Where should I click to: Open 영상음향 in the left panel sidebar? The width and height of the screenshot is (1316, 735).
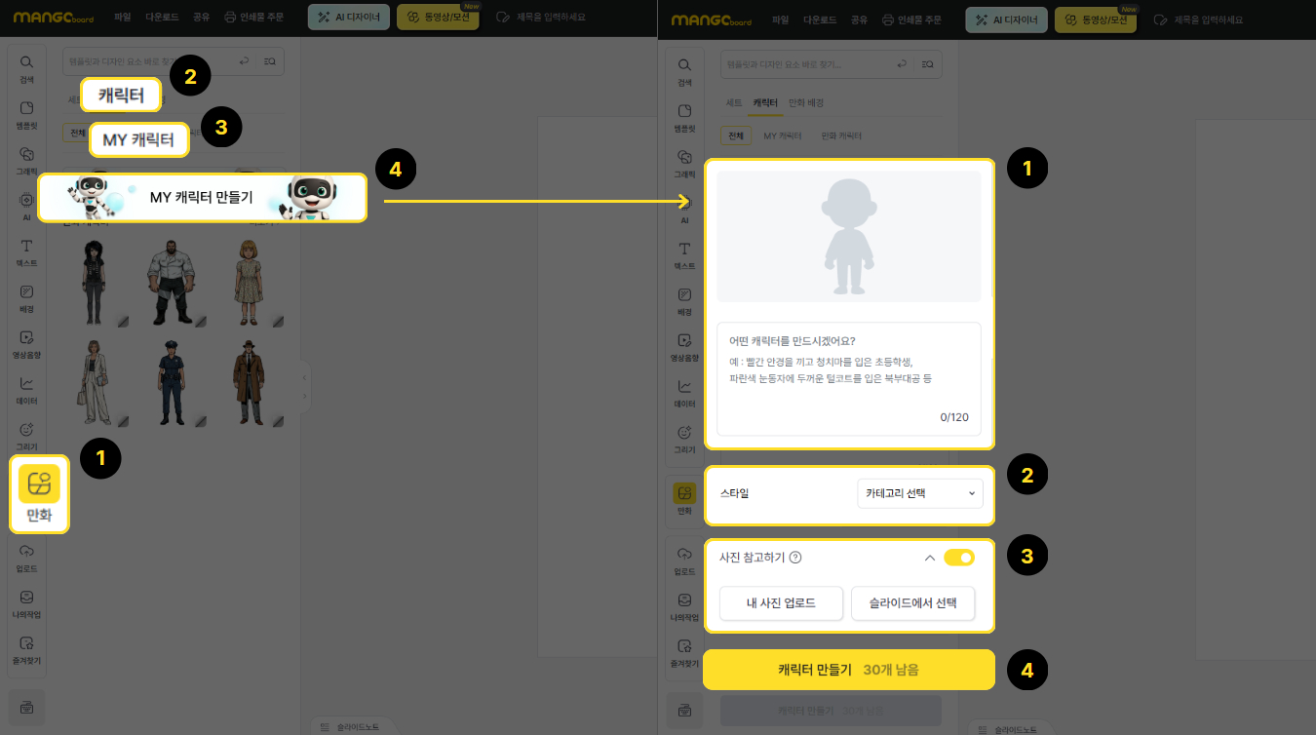click(x=26, y=343)
